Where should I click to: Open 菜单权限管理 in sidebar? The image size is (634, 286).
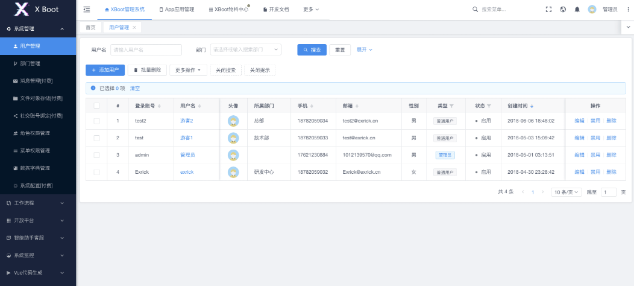tap(38, 151)
